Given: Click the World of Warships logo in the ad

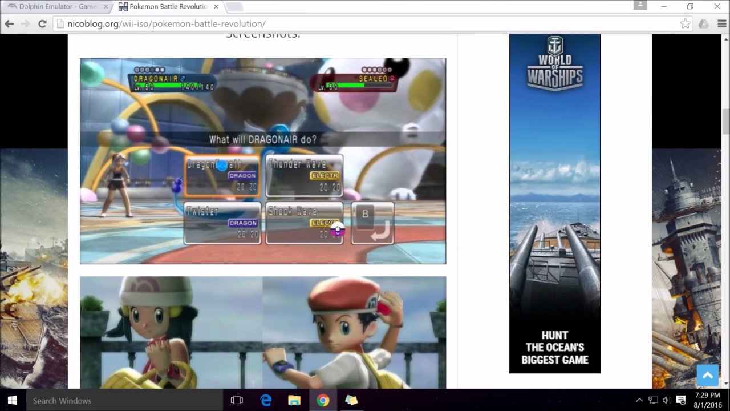Looking at the screenshot, I should (554, 64).
